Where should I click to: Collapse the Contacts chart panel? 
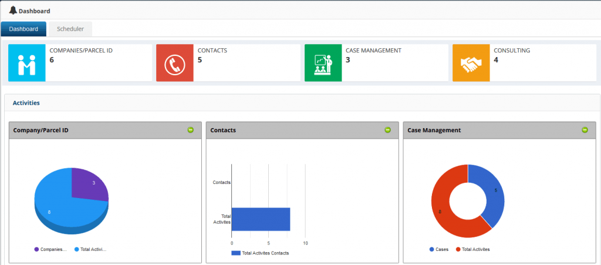387,130
